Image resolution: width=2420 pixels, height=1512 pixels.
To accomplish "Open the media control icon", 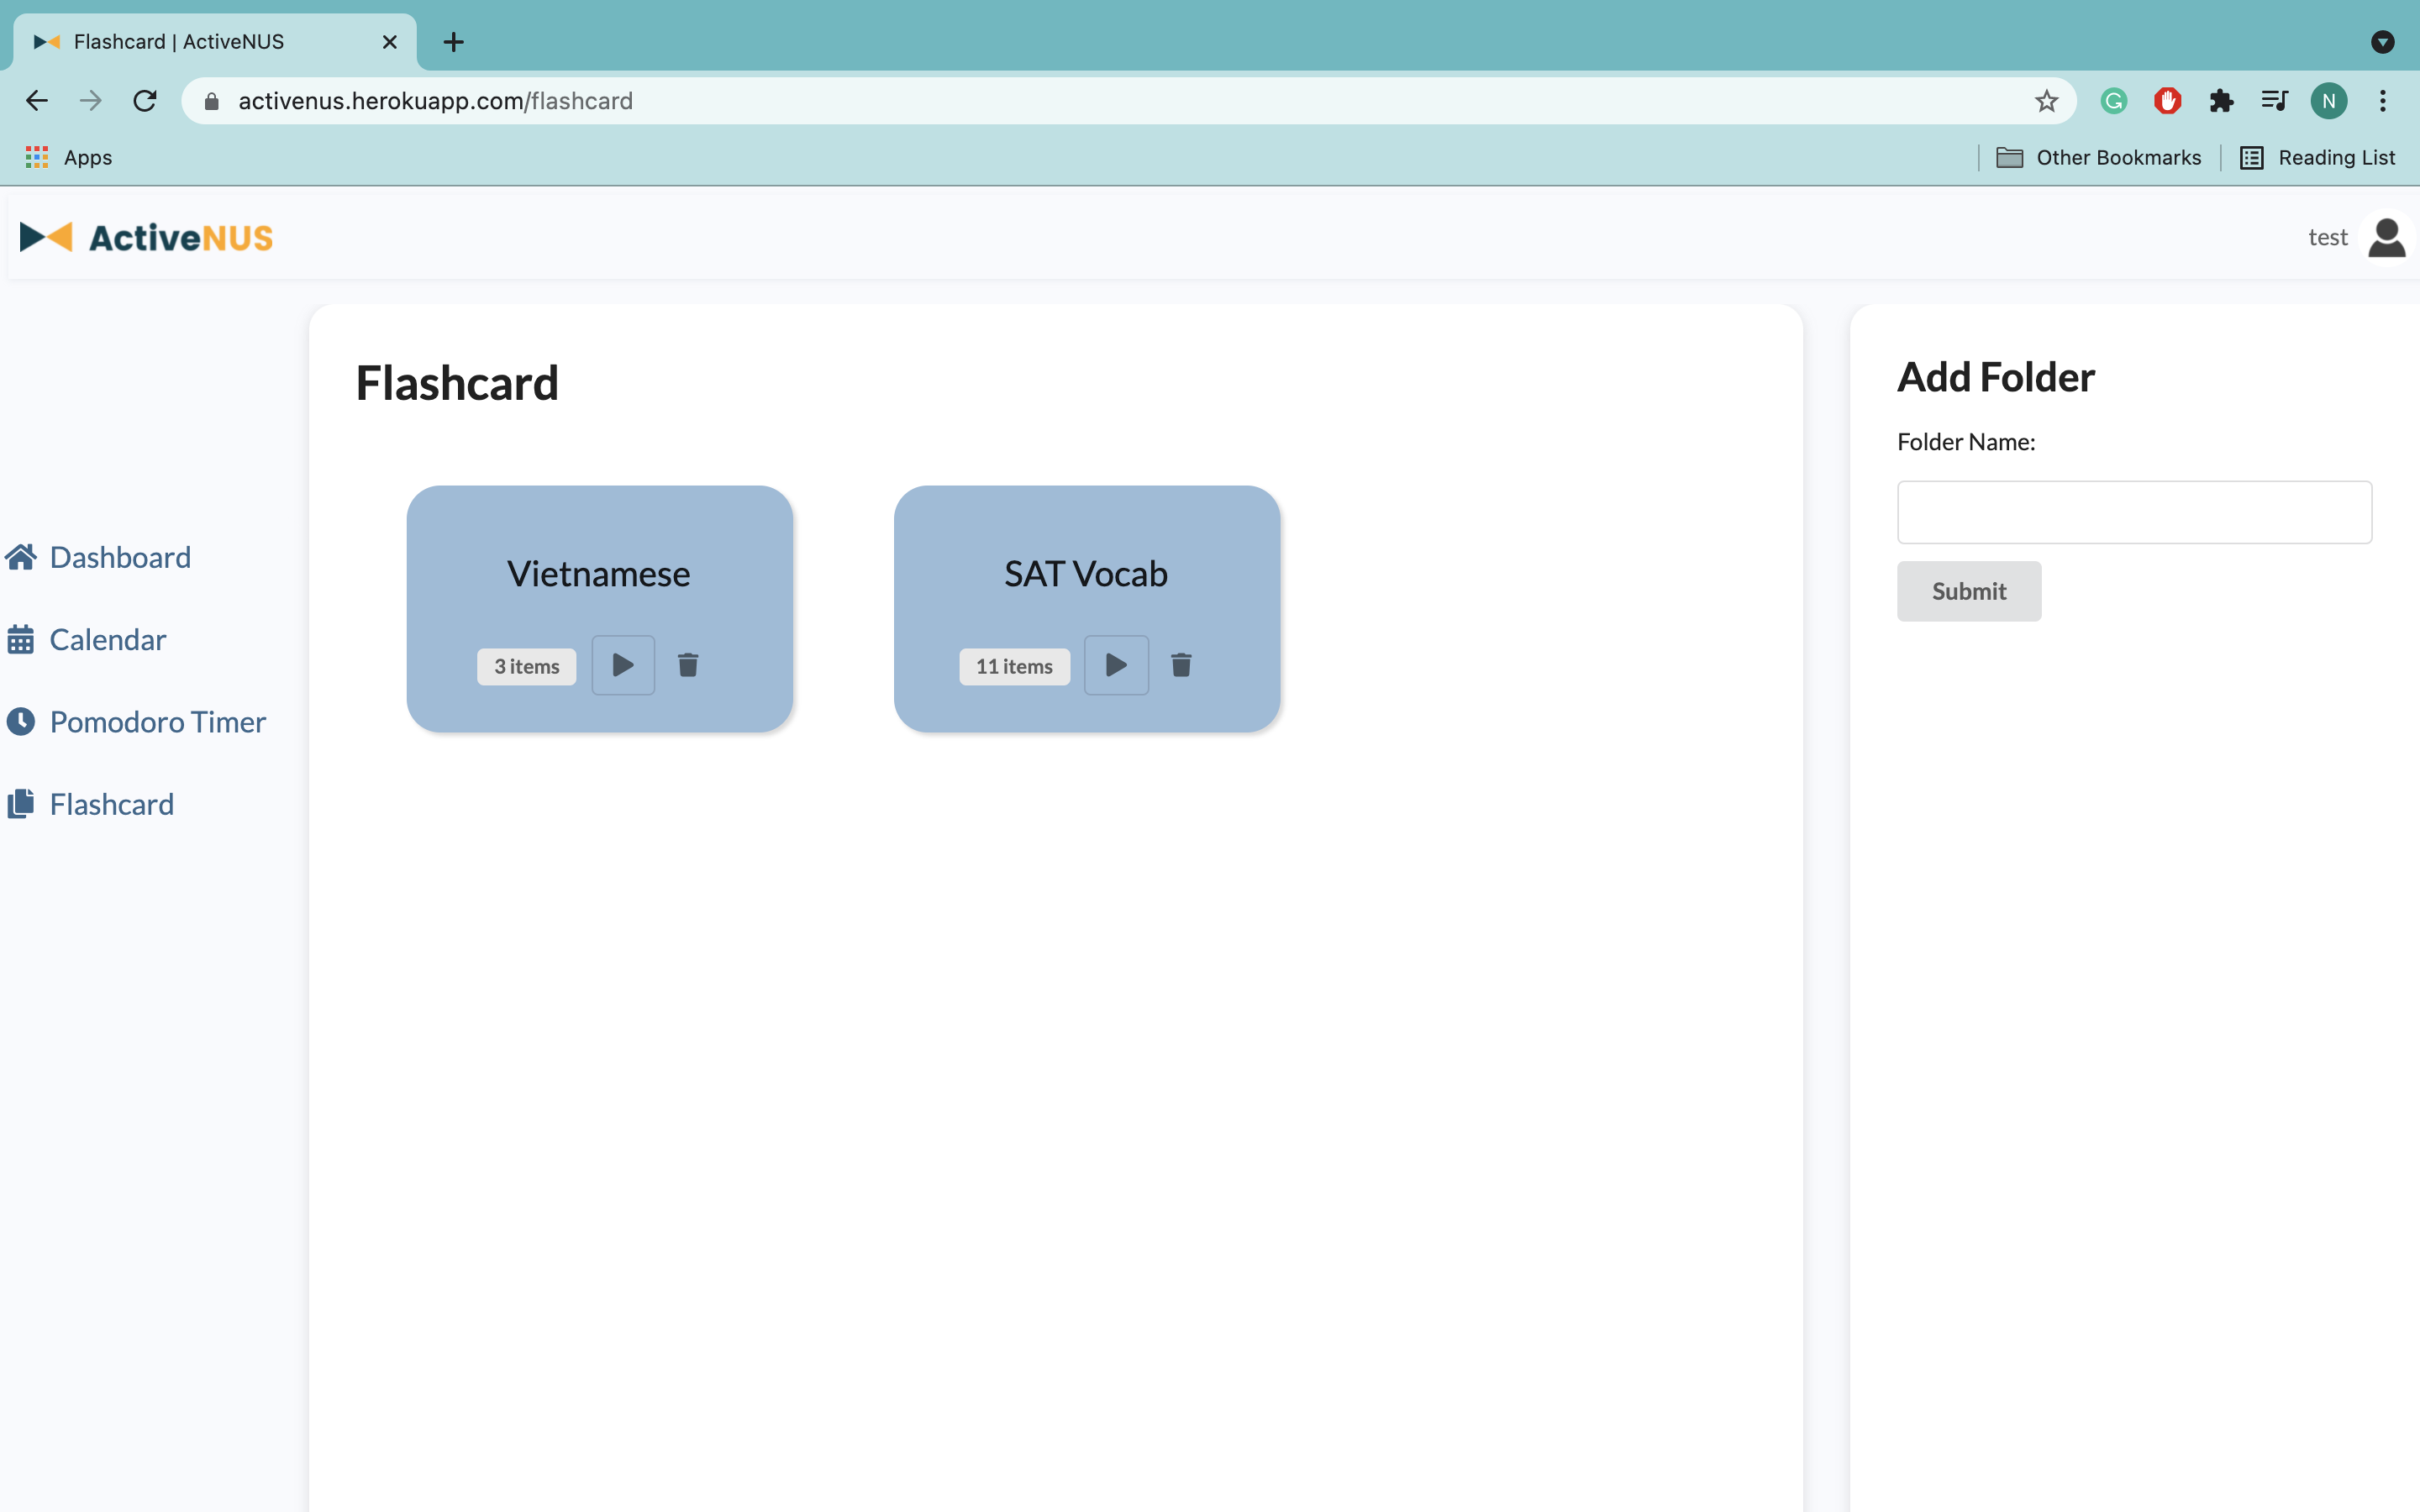I will pyautogui.click(x=2274, y=101).
